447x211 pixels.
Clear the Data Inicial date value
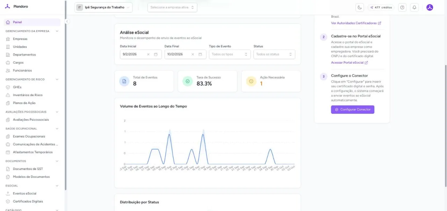point(148,54)
